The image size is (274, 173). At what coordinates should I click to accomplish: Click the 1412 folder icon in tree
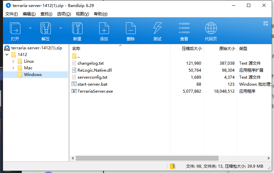pos(13,55)
